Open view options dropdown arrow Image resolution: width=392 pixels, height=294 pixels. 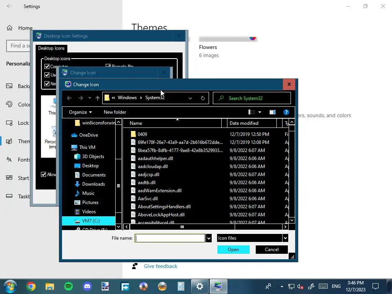[x=260, y=112]
